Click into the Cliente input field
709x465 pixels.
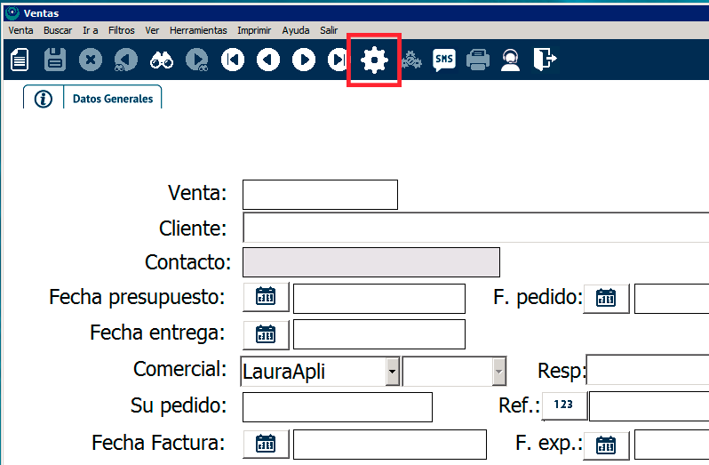(475, 228)
